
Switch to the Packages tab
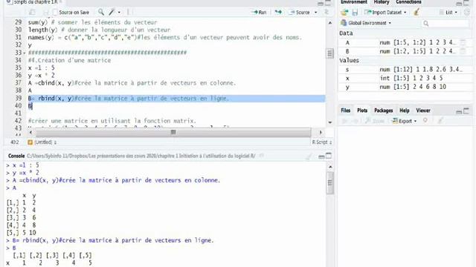(384, 111)
